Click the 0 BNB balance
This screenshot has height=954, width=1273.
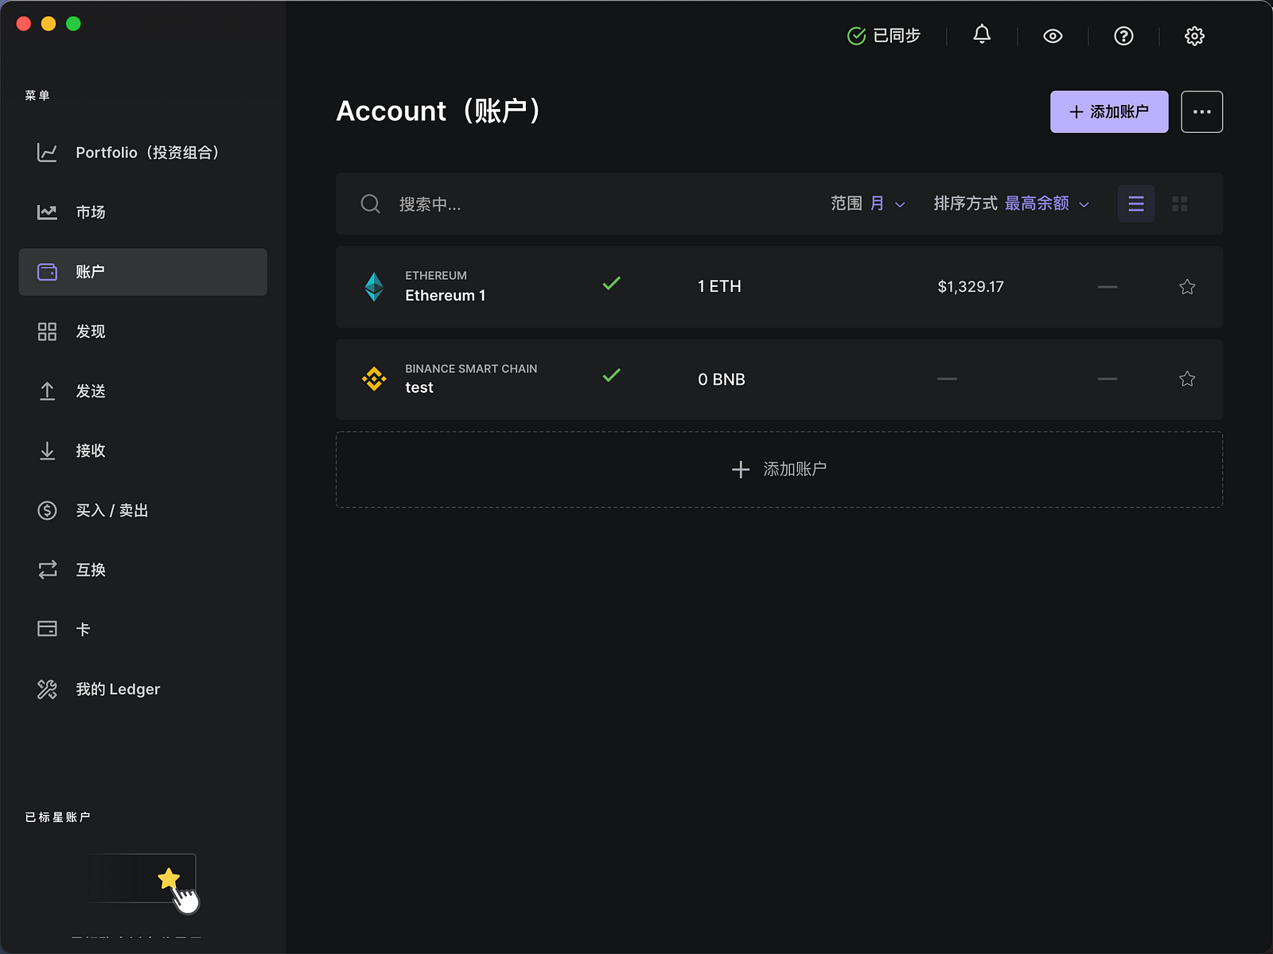point(722,379)
